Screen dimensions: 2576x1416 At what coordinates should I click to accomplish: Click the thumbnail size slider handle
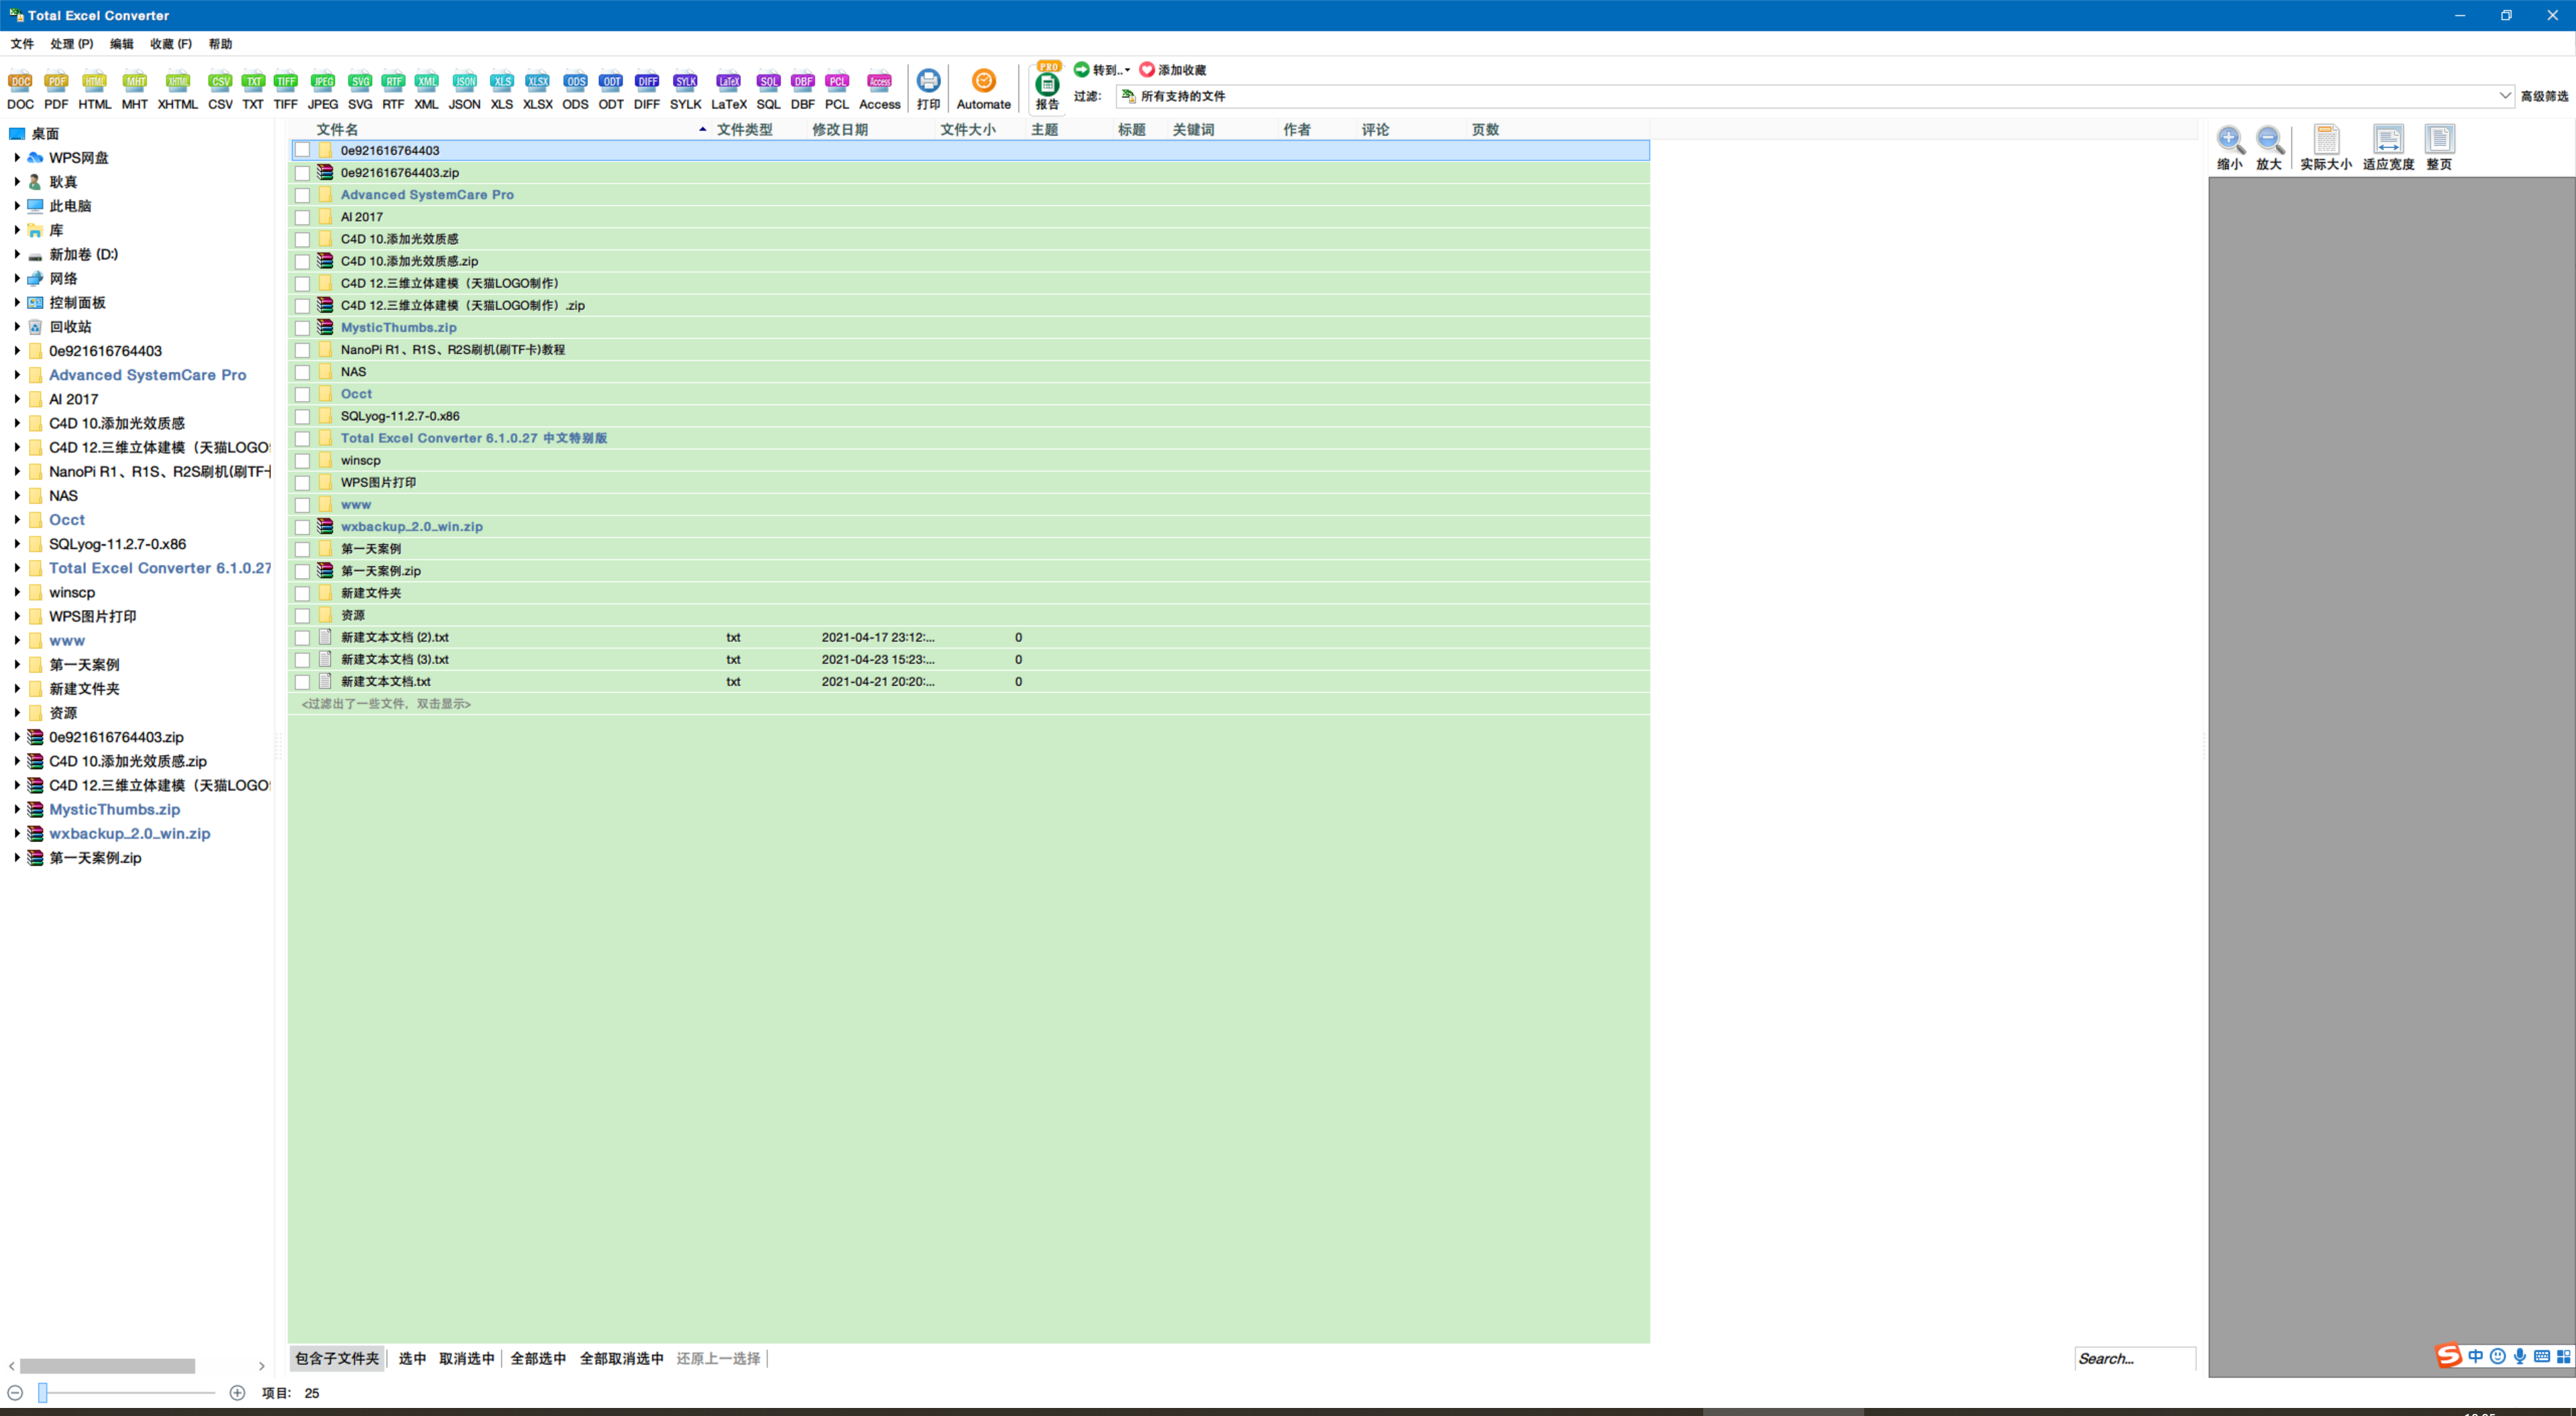tap(43, 1392)
